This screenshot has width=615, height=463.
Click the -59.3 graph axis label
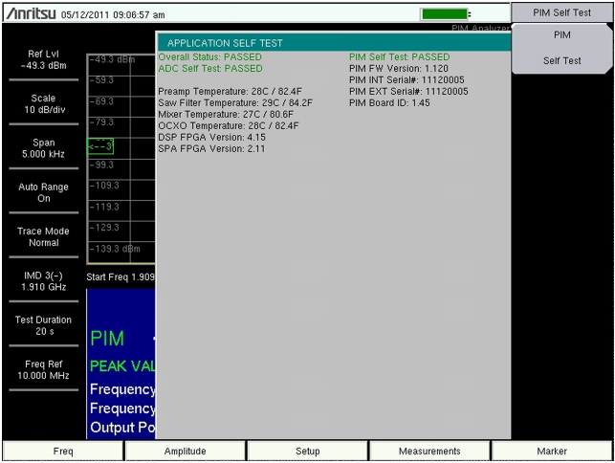(x=101, y=80)
